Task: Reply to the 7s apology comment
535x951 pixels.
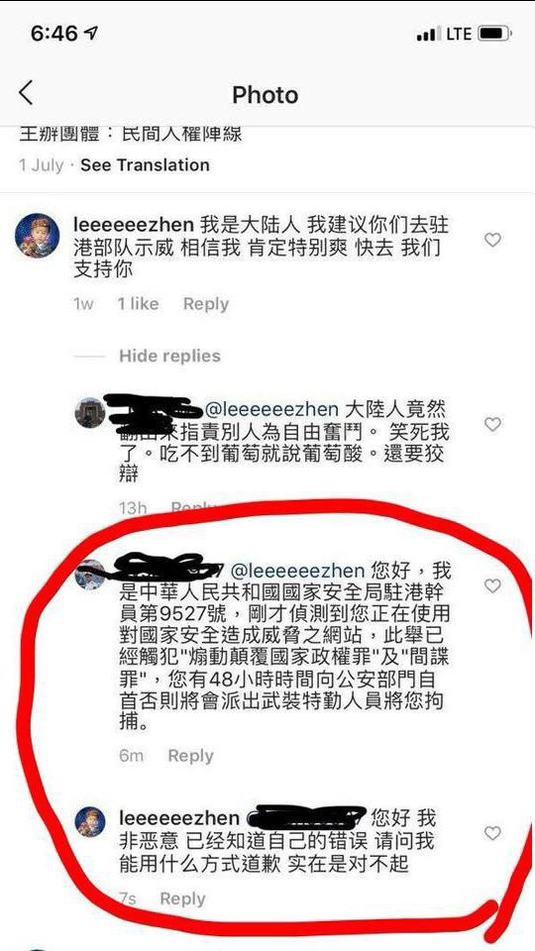Action: 182,898
